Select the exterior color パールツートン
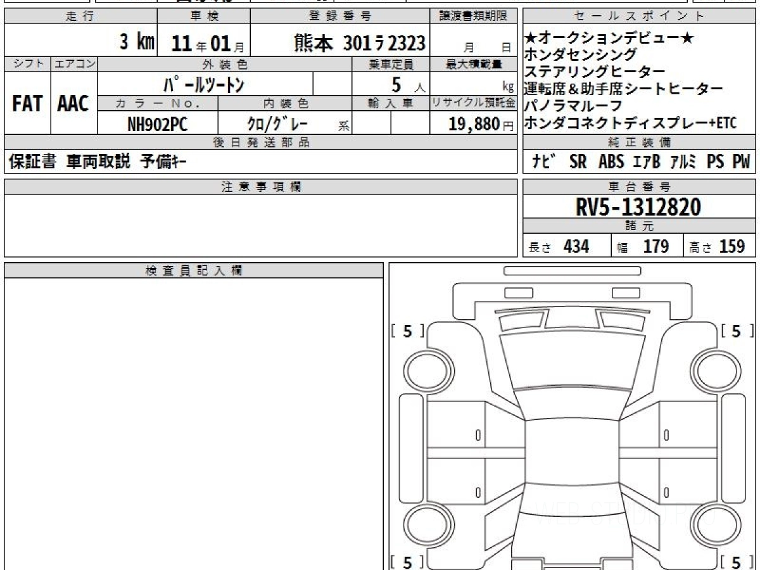Image resolution: width=760 pixels, height=570 pixels. (x=205, y=84)
